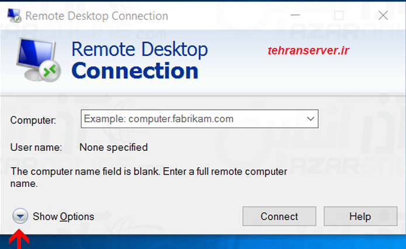Select the "None specified" user name text

[x=113, y=147]
